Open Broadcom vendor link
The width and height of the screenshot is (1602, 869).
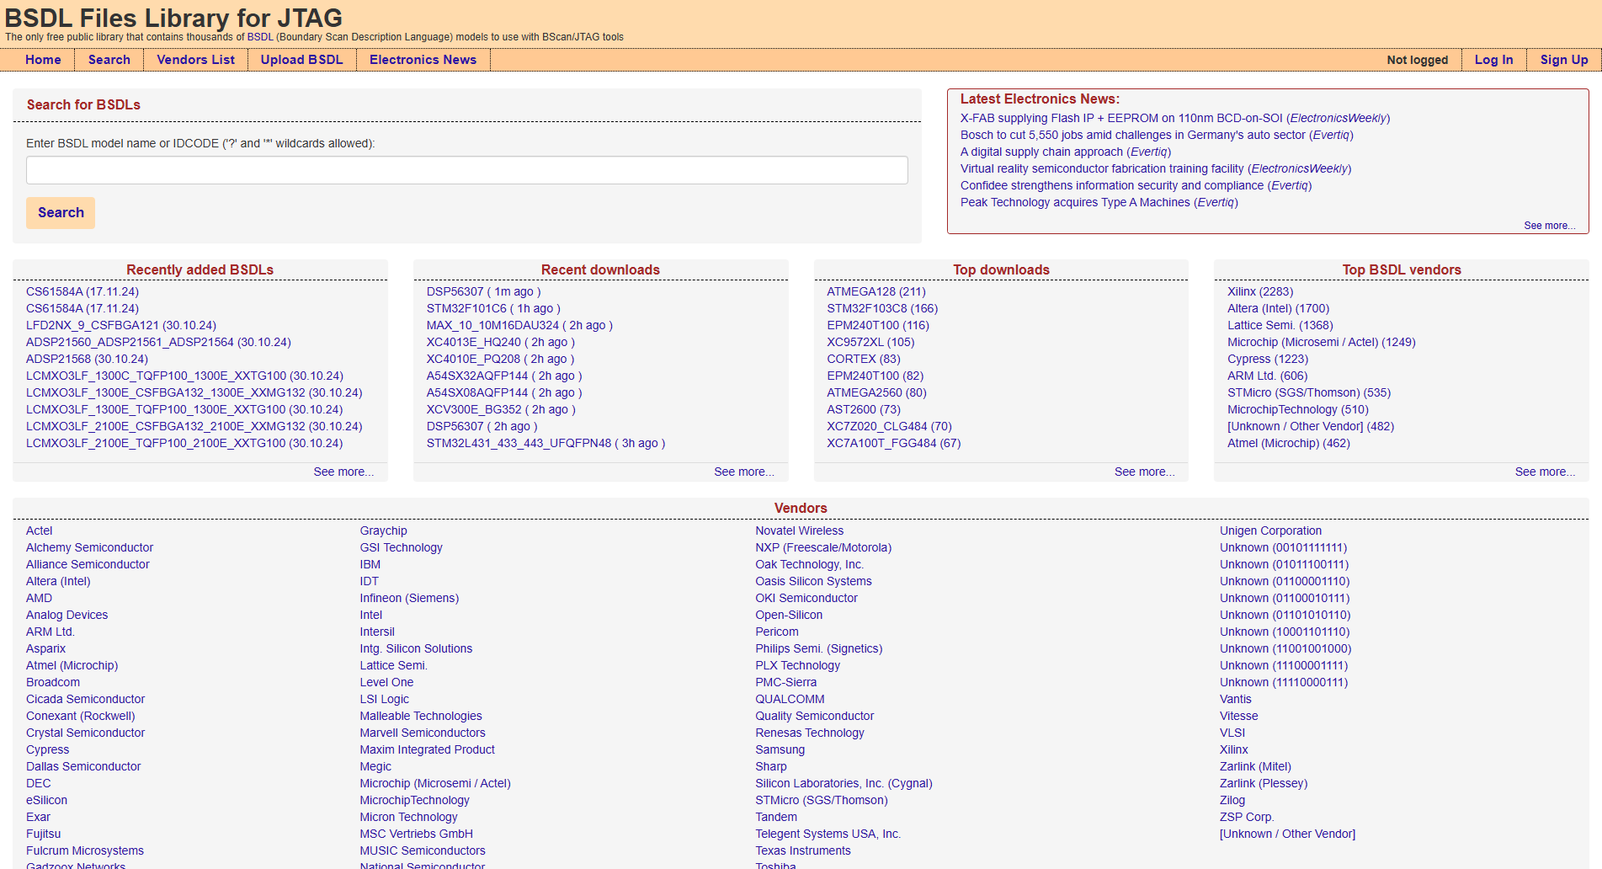click(53, 682)
